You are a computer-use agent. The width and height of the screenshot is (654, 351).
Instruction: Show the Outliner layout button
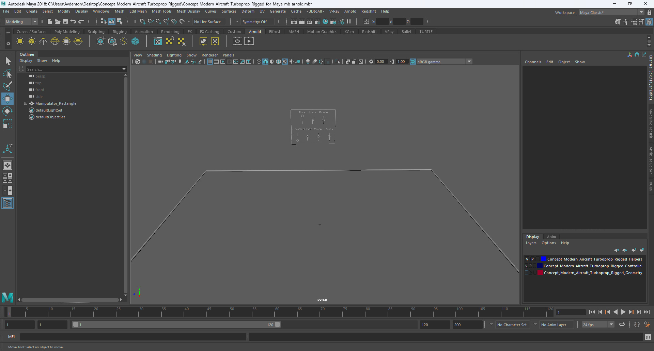coord(7,203)
